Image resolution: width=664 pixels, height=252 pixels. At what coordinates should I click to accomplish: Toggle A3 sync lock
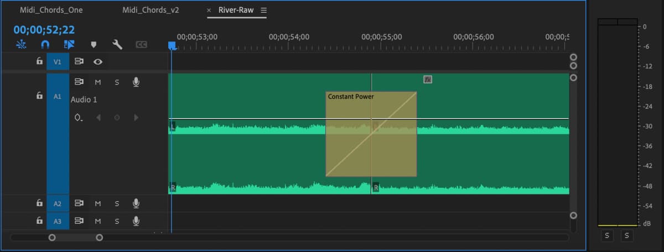point(79,221)
